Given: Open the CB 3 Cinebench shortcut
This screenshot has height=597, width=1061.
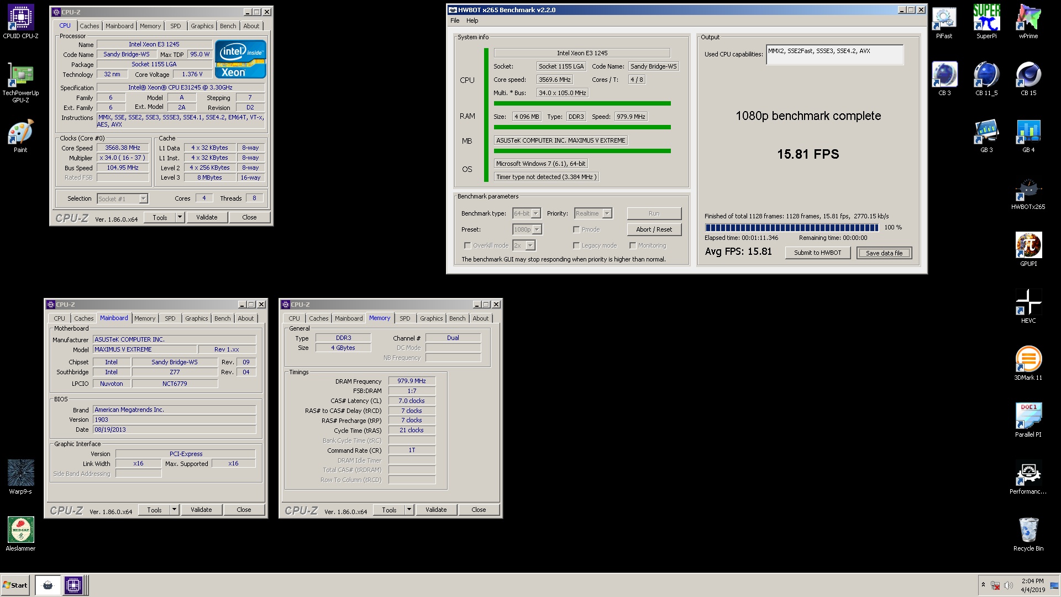Looking at the screenshot, I should pos(944,79).
